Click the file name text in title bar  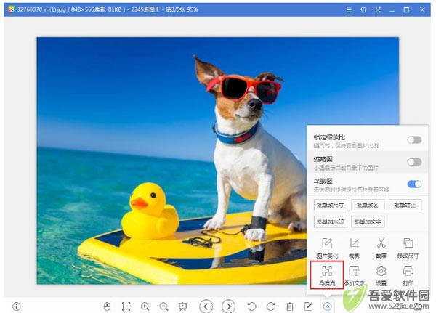coord(41,9)
